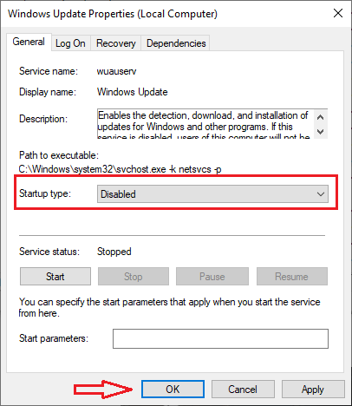352x406 pixels.
Task: Click the wuauserv service name text
Action: click(x=116, y=71)
